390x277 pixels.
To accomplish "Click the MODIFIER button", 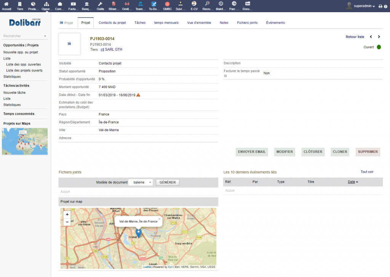I will (285, 152).
